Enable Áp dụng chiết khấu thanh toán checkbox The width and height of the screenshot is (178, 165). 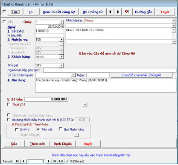(9, 119)
